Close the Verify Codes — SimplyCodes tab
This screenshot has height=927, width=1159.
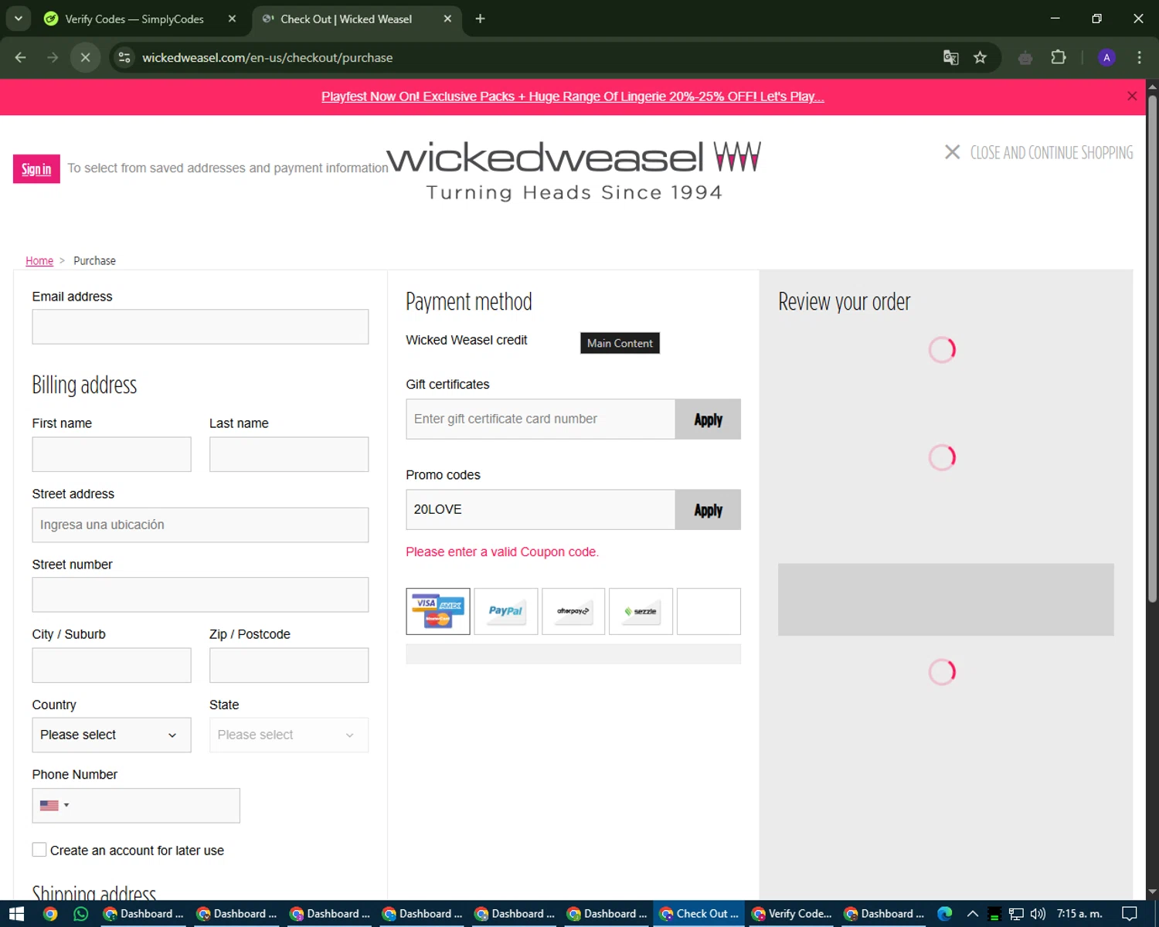[232, 19]
